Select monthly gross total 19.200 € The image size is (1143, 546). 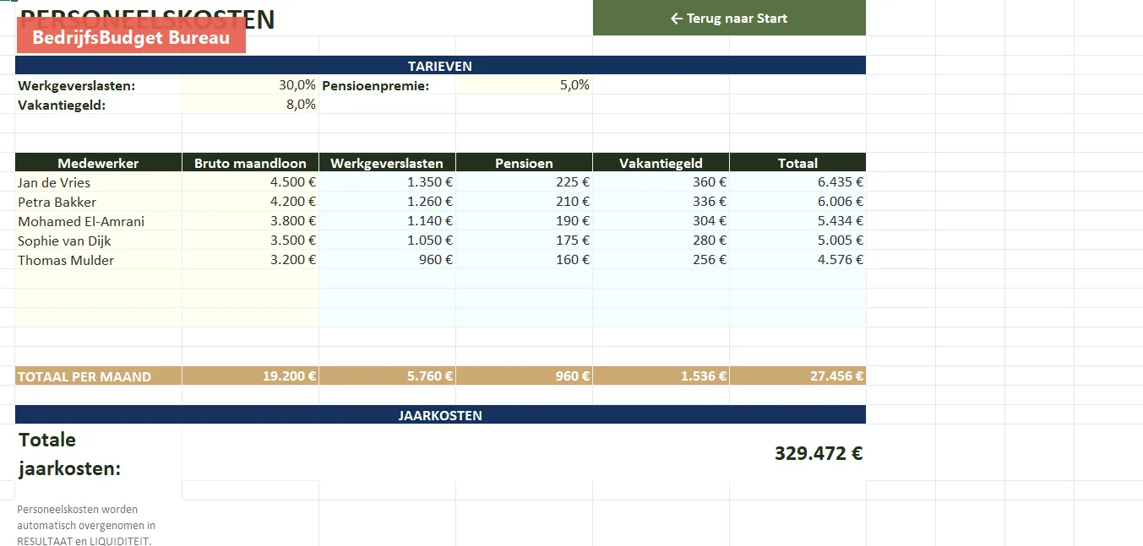(251, 376)
